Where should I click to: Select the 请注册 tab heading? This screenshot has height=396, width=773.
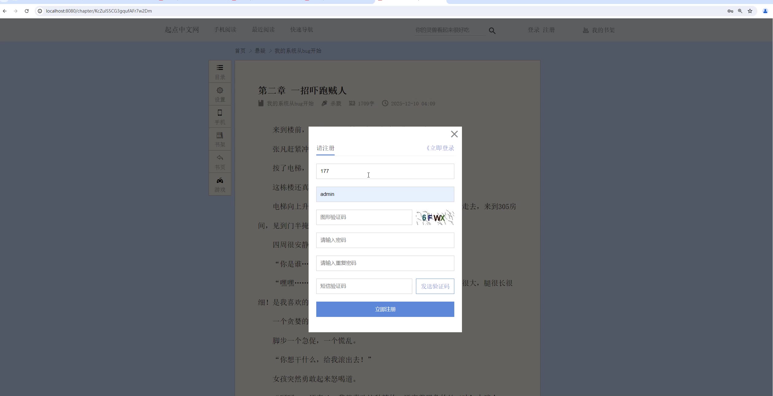(325, 148)
